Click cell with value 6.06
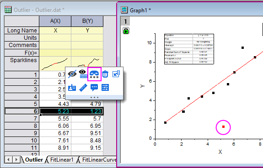 coord(55,126)
